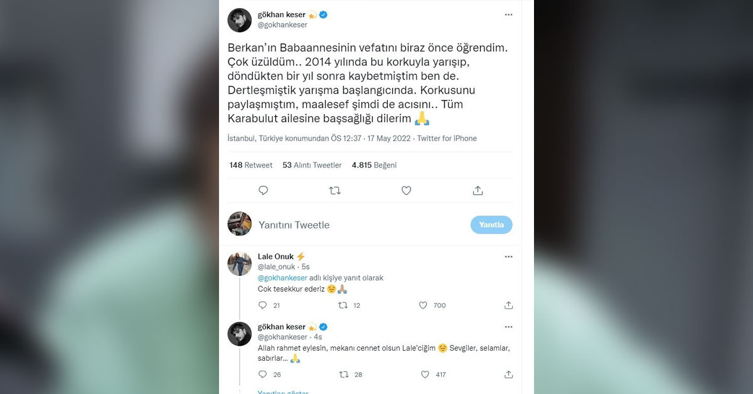
Task: Reply to Lale Onuk's comment
Action: pos(263,306)
